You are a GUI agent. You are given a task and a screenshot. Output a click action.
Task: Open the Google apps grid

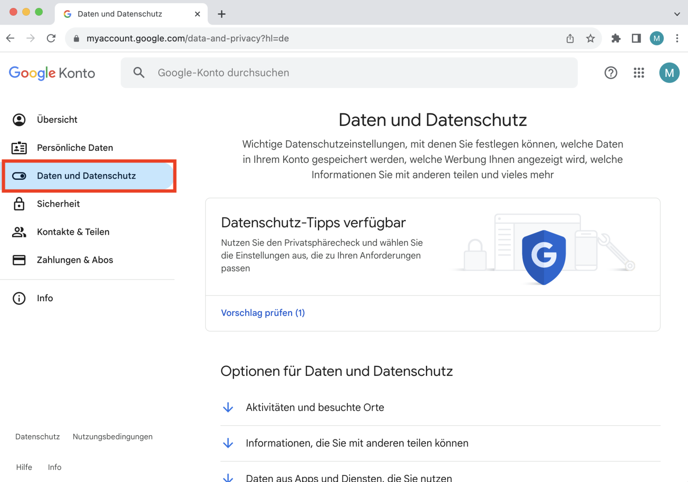[639, 73]
